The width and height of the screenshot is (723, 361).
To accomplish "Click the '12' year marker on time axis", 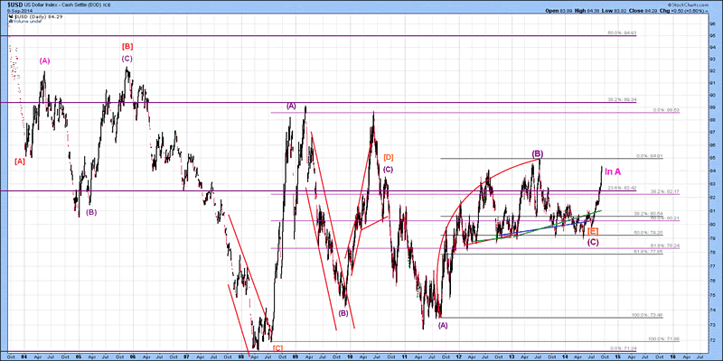I will [x=458, y=356].
